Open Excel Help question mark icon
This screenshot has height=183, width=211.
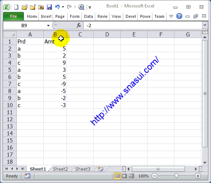pos(179,16)
